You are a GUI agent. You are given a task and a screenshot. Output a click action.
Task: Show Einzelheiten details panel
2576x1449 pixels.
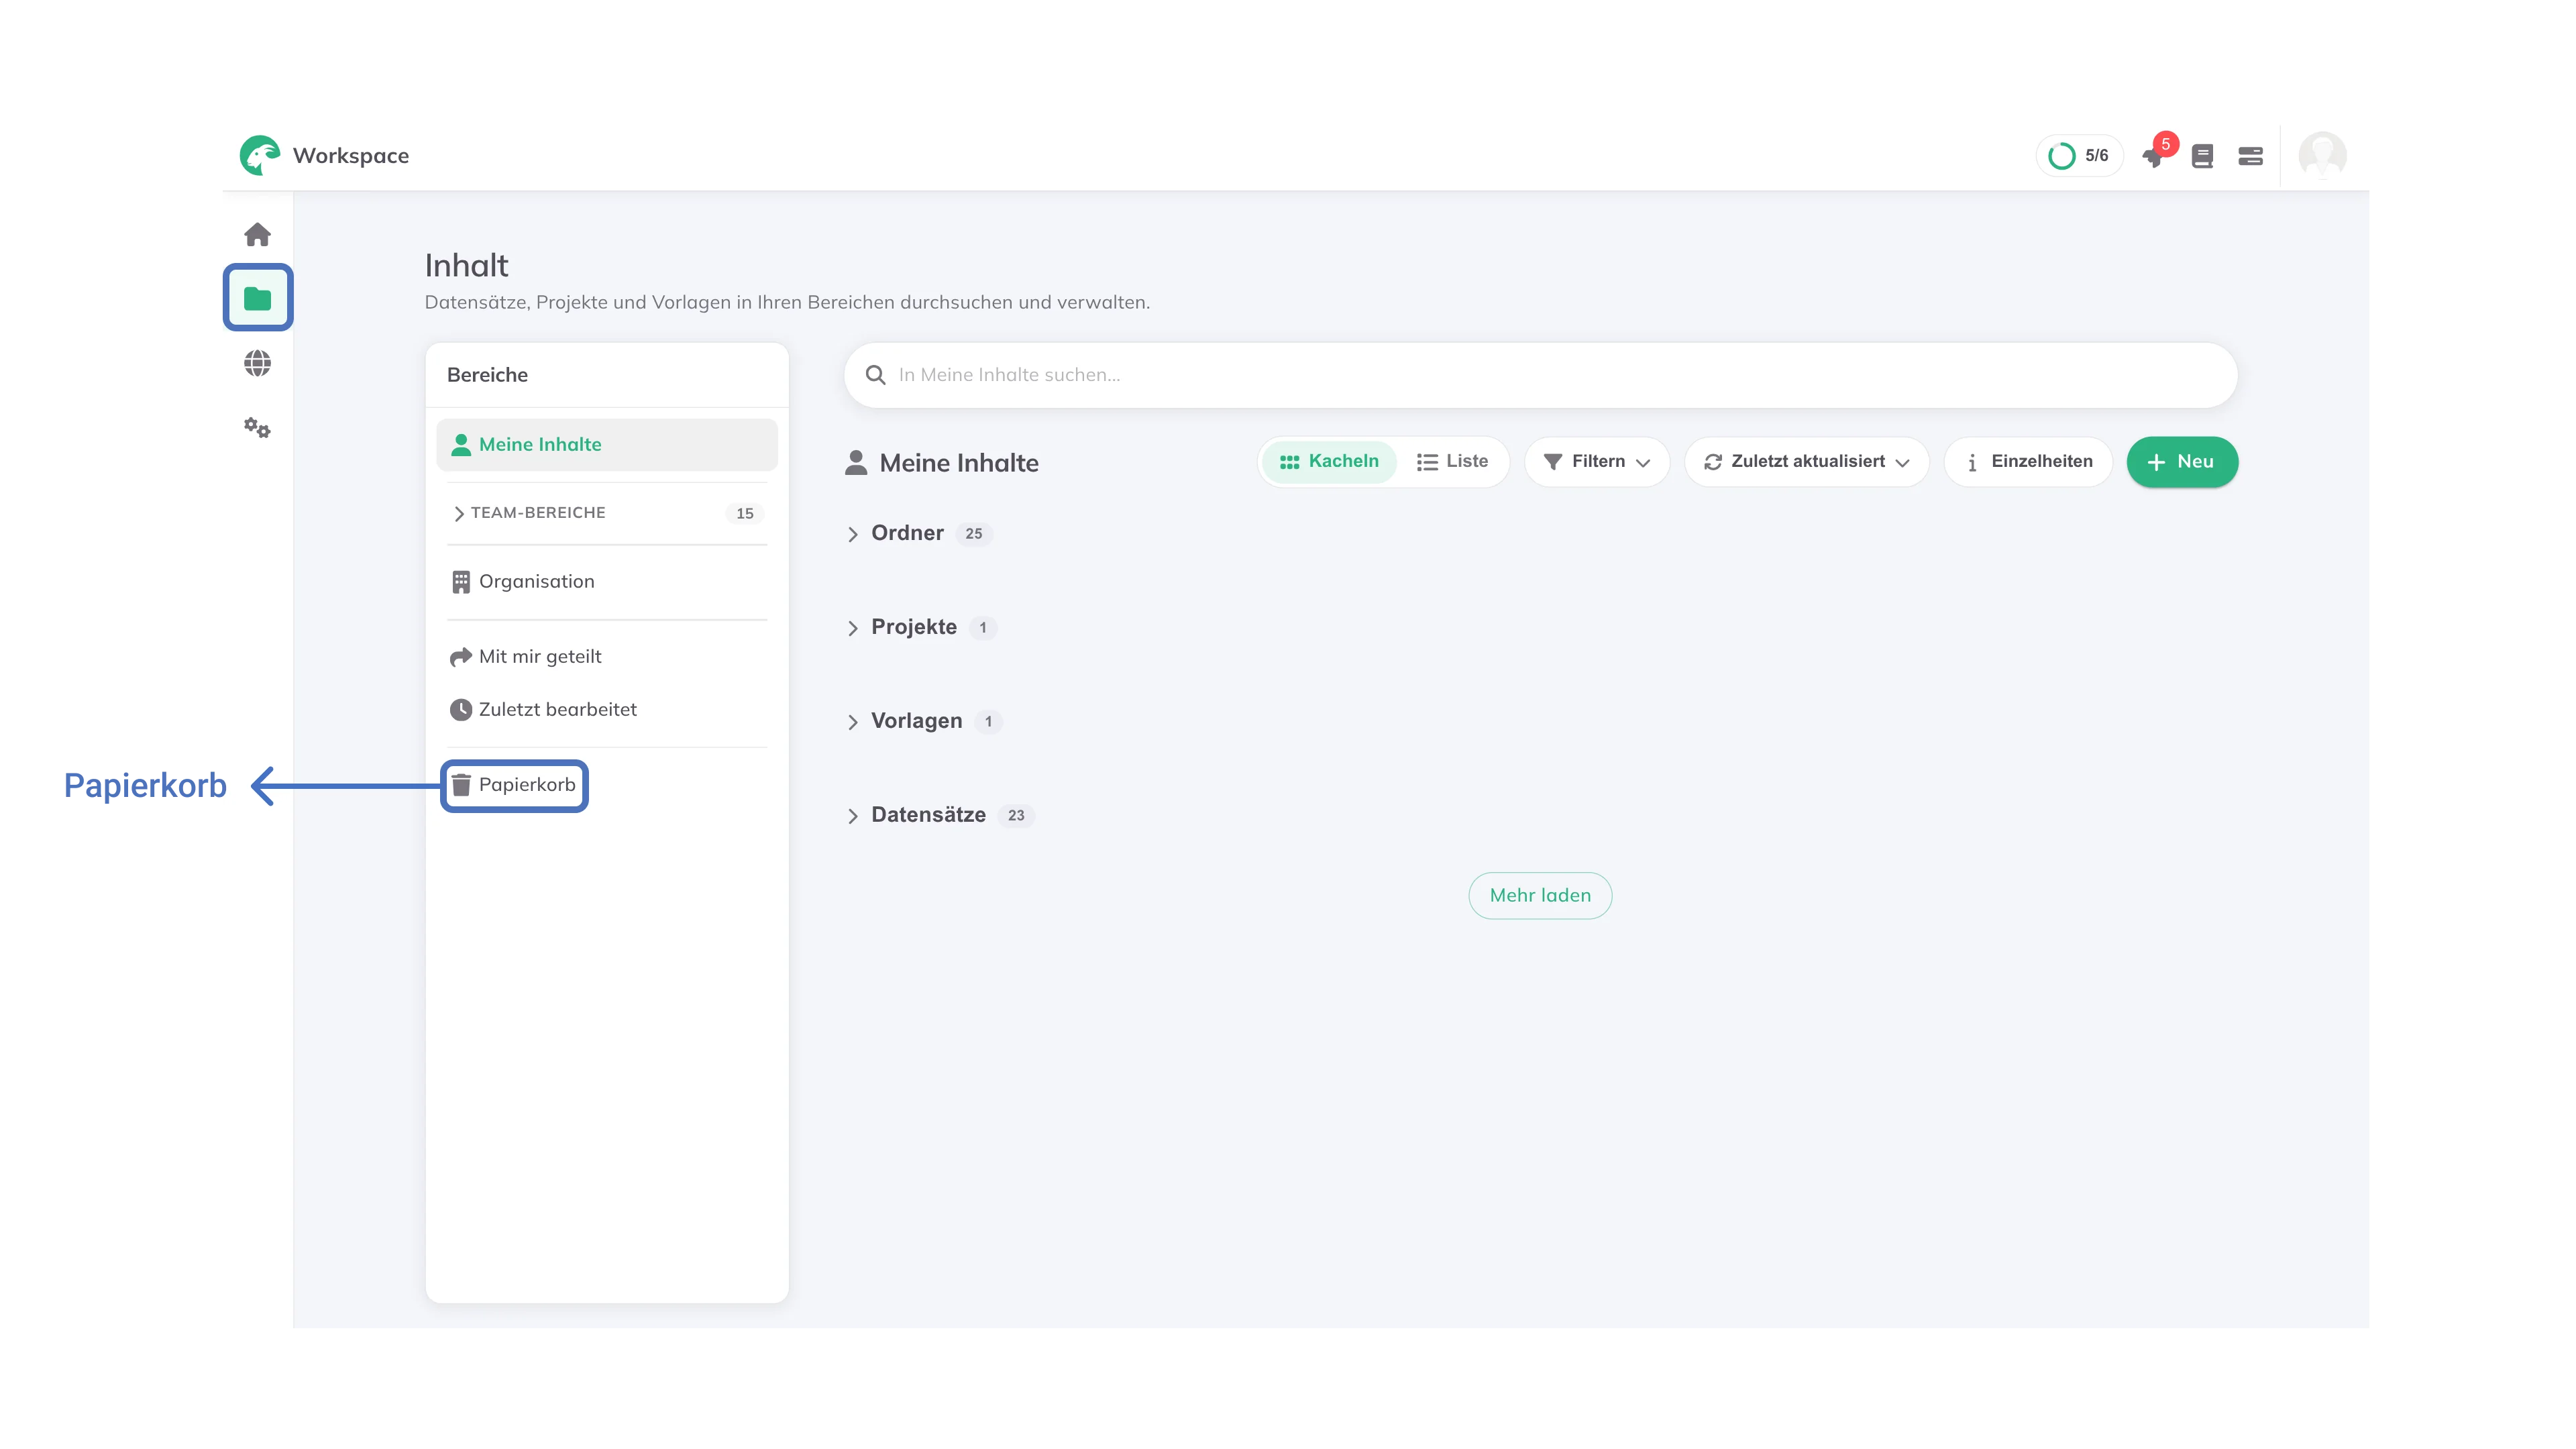point(2028,461)
